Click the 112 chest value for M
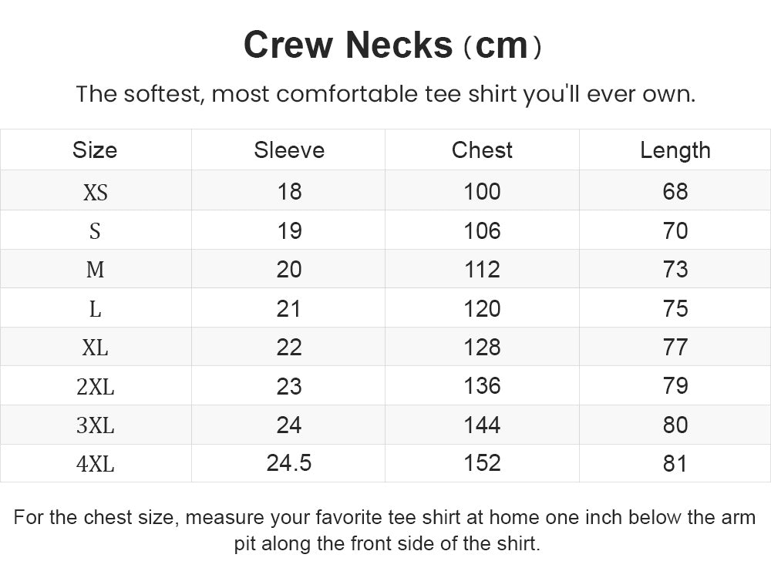The height and width of the screenshot is (578, 771). (483, 269)
